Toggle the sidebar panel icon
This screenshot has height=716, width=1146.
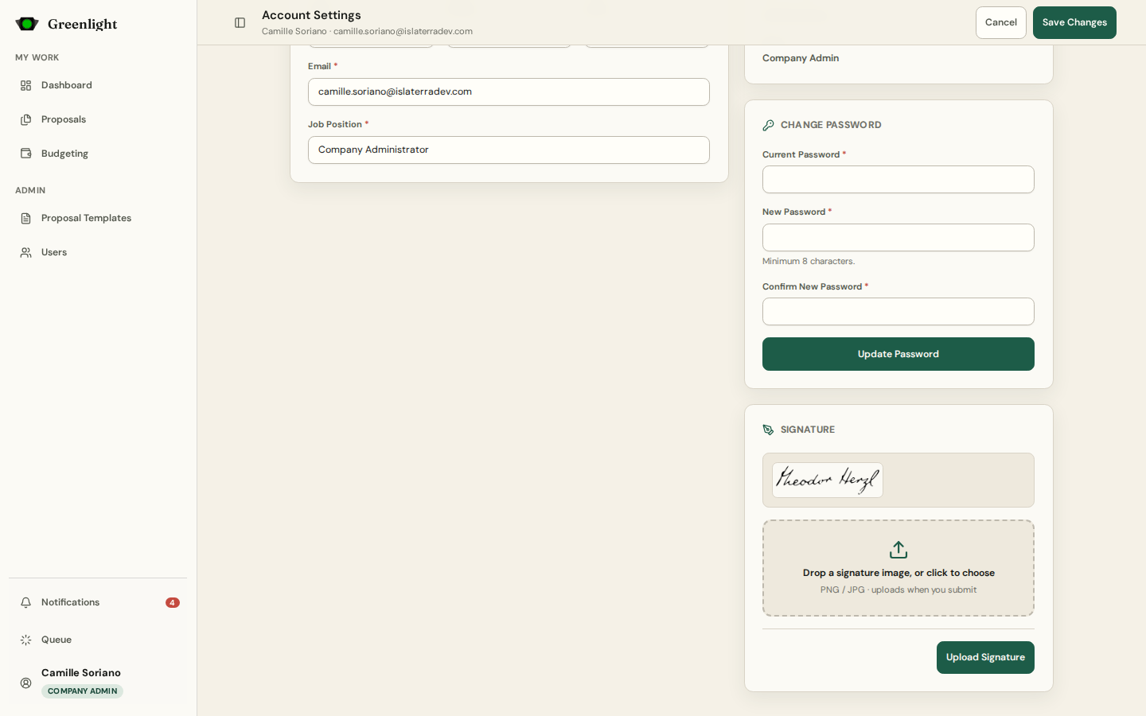(240, 22)
